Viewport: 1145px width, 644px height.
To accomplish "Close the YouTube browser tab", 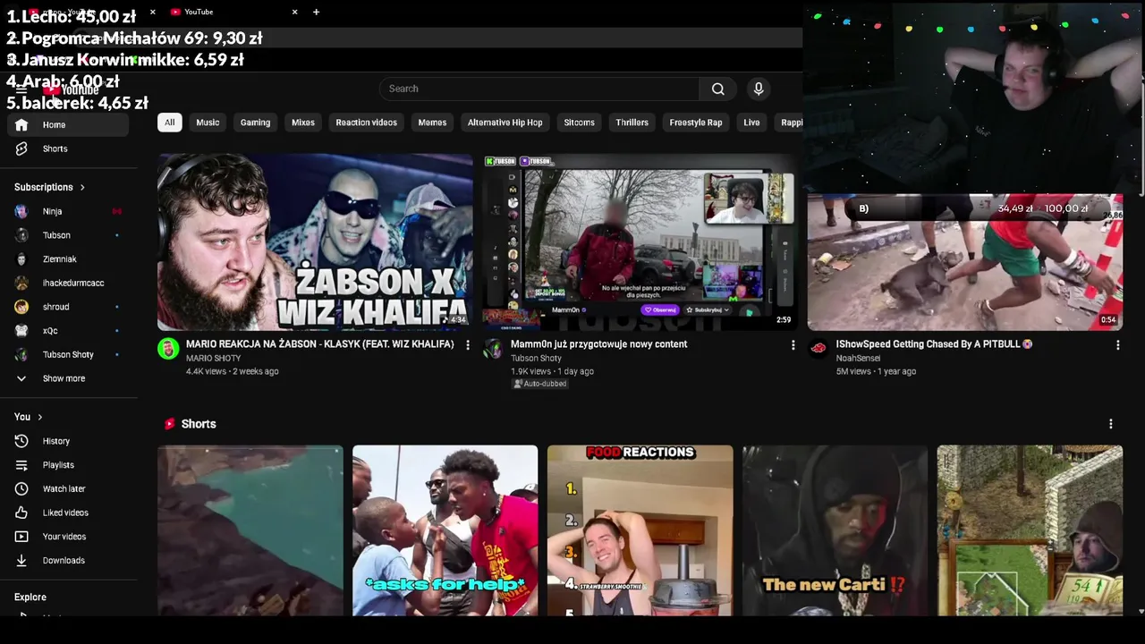I will (294, 12).
